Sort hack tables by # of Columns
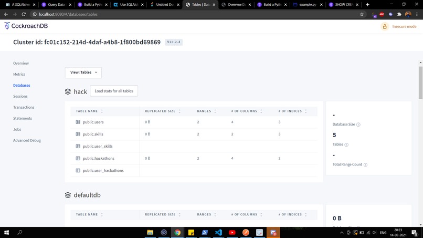Viewport: 423px width, 238px height. point(247,111)
